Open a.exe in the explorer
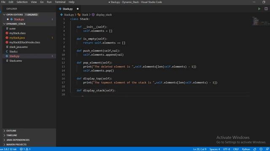This screenshot has height=151, width=270. (12, 29)
